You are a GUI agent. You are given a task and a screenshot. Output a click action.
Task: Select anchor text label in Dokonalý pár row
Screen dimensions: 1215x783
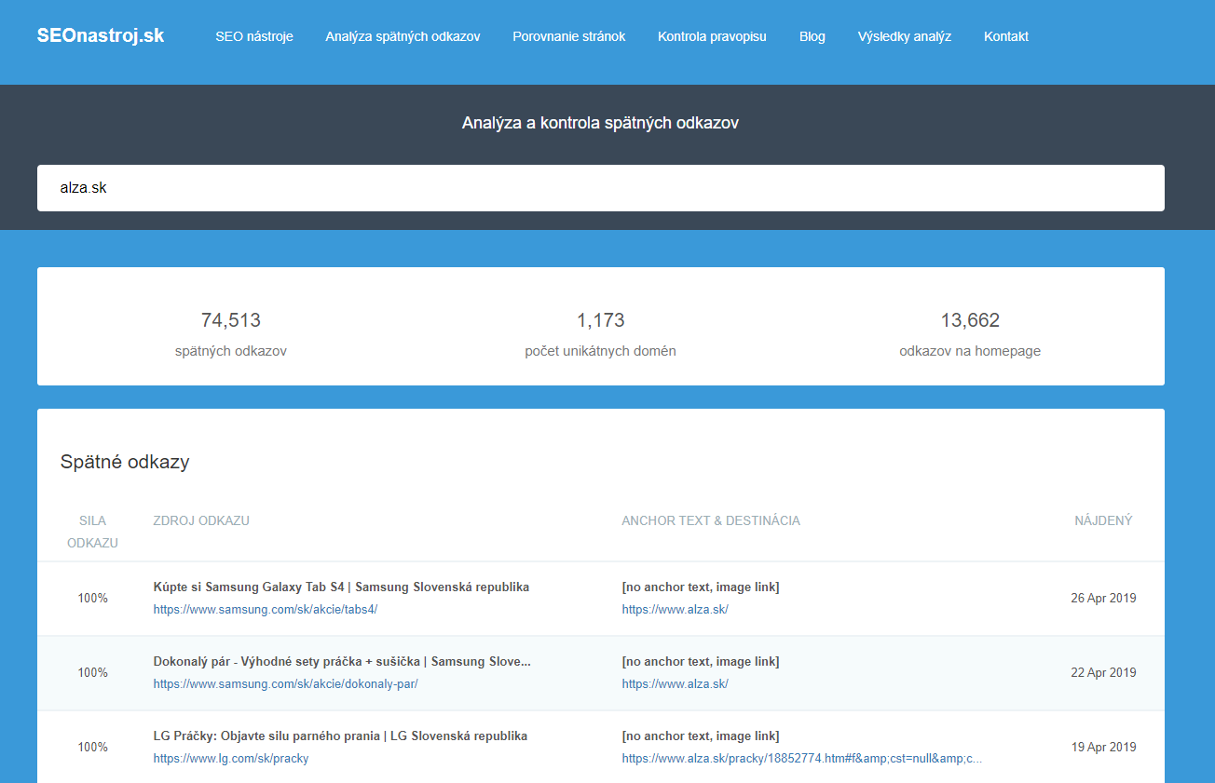coord(701,661)
